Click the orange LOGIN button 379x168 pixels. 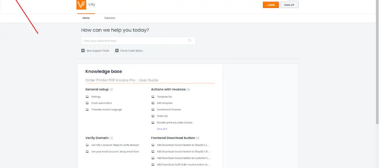pos(271,5)
